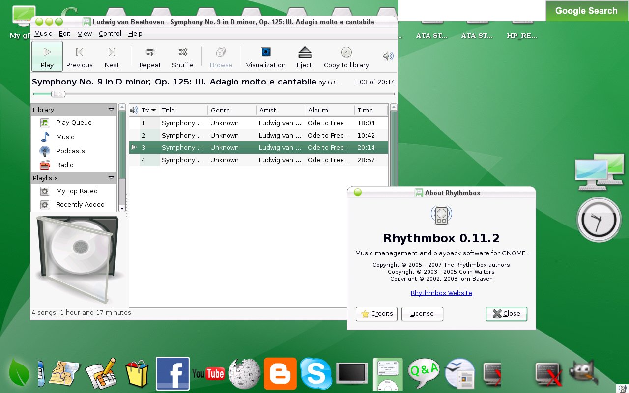Open Credits in About Rhythmbox dialog
The height and width of the screenshot is (393, 629).
[x=376, y=314]
